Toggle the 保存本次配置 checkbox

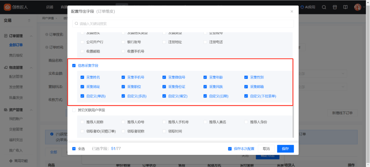(230, 149)
